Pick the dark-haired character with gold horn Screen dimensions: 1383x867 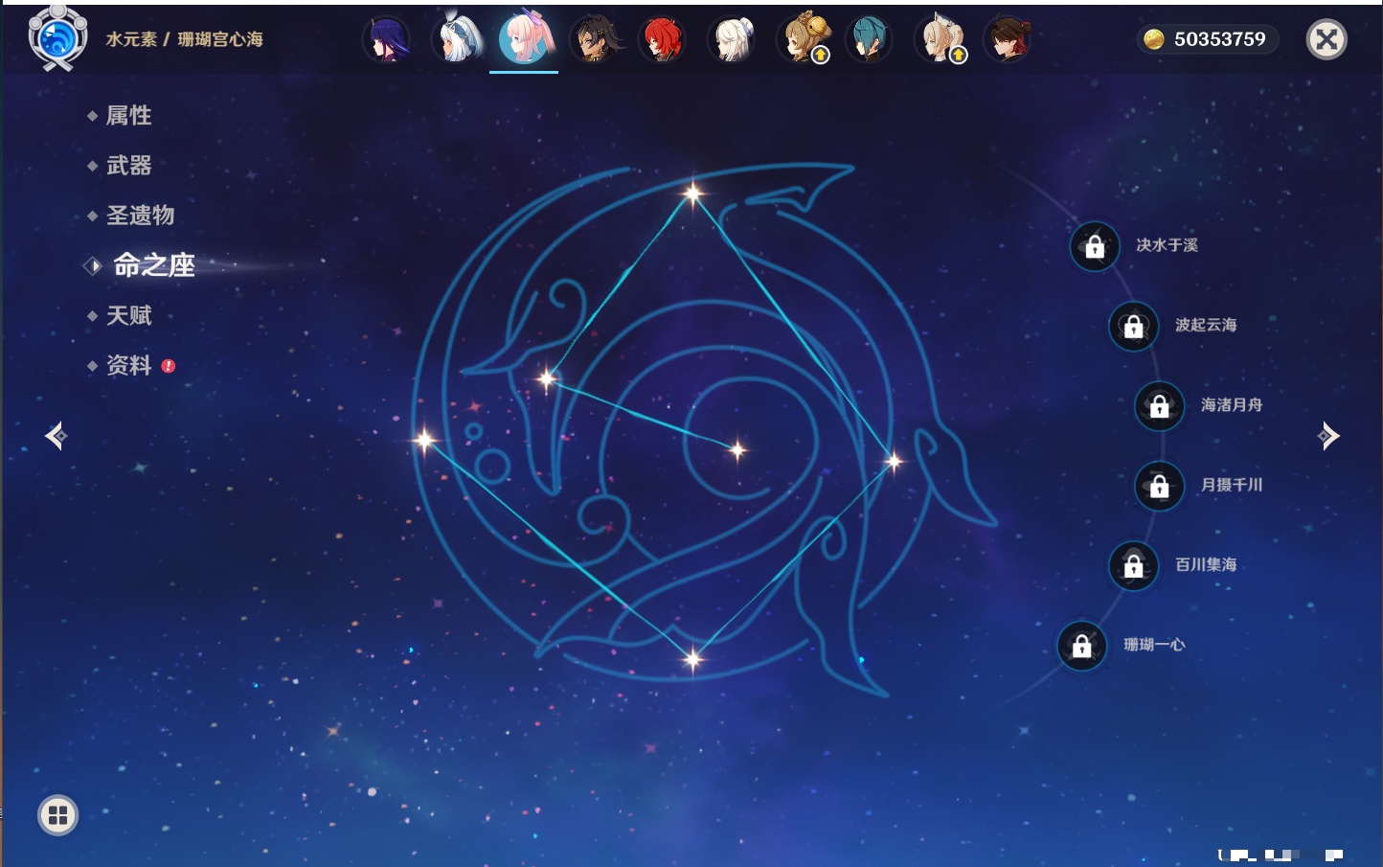click(x=595, y=40)
